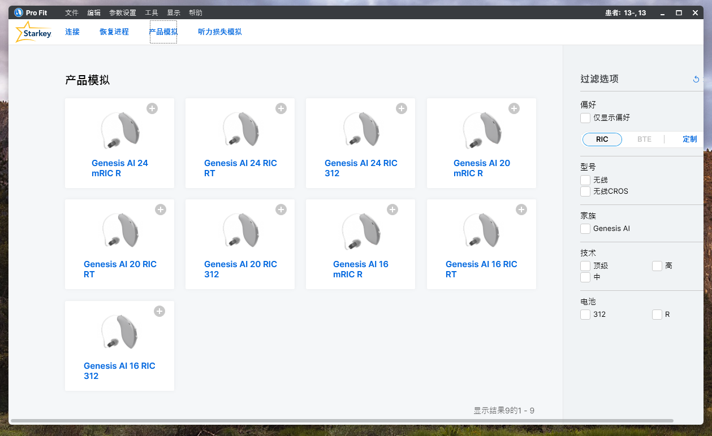Open the 显示 menu
The width and height of the screenshot is (712, 436).
174,12
